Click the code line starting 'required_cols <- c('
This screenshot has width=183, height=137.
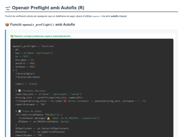pyautogui.click(x=48, y=94)
